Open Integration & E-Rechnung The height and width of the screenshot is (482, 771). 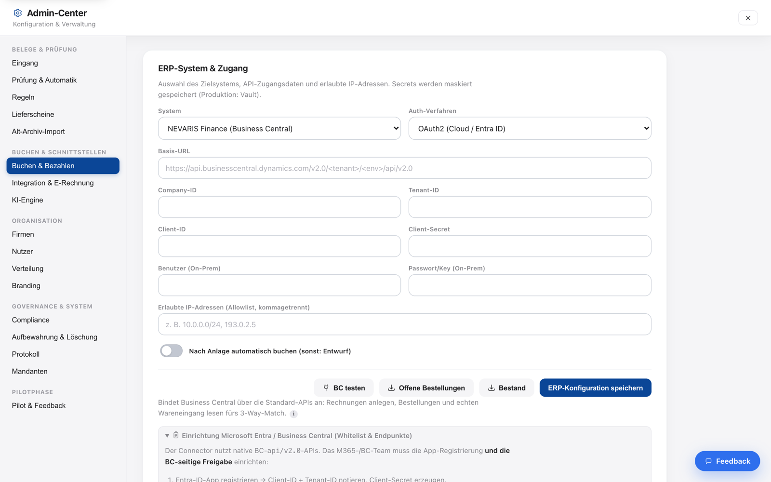[63, 183]
